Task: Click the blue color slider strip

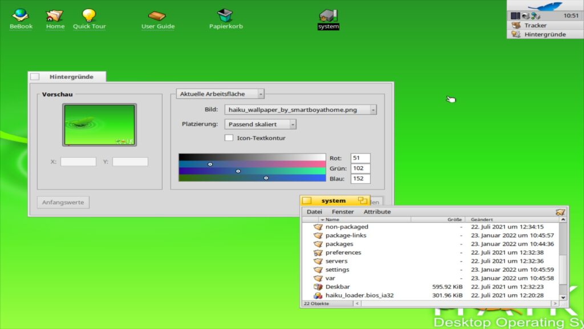Action: tap(252, 178)
